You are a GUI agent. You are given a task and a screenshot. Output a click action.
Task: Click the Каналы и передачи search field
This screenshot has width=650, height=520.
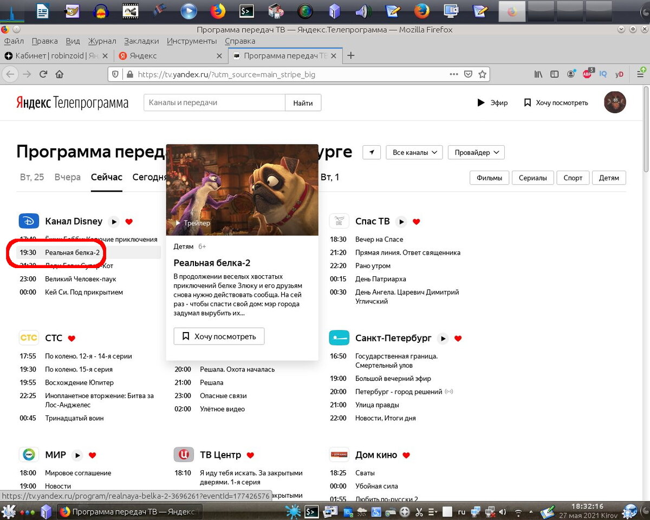214,102
